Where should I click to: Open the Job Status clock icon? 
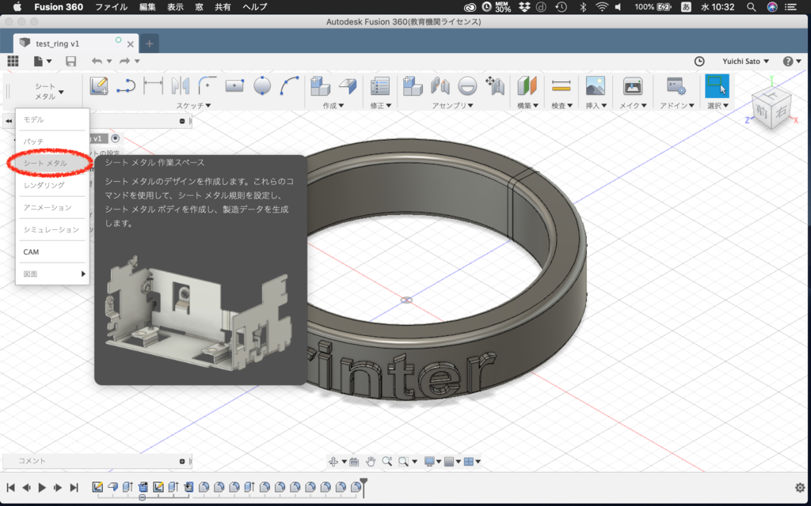coord(699,61)
